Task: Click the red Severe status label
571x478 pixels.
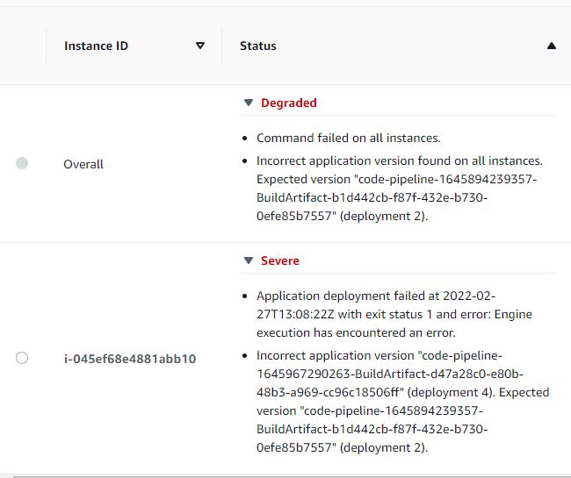Action: tap(279, 260)
